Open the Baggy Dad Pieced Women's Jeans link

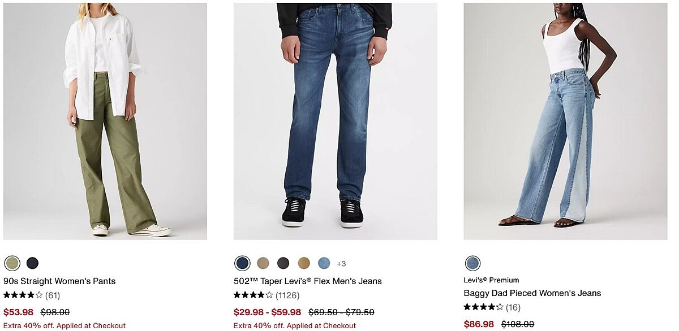pyautogui.click(x=532, y=293)
